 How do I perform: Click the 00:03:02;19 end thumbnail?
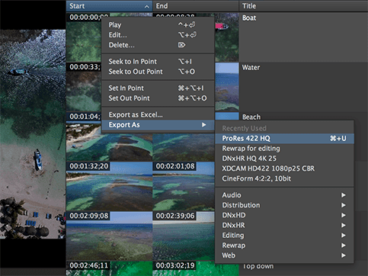pos(196,269)
